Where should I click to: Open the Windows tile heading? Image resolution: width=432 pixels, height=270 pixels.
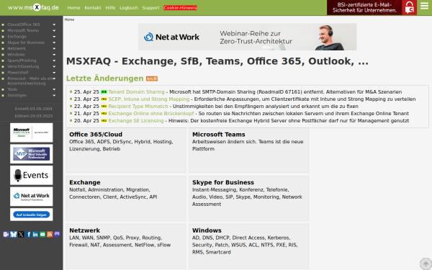coord(207,230)
